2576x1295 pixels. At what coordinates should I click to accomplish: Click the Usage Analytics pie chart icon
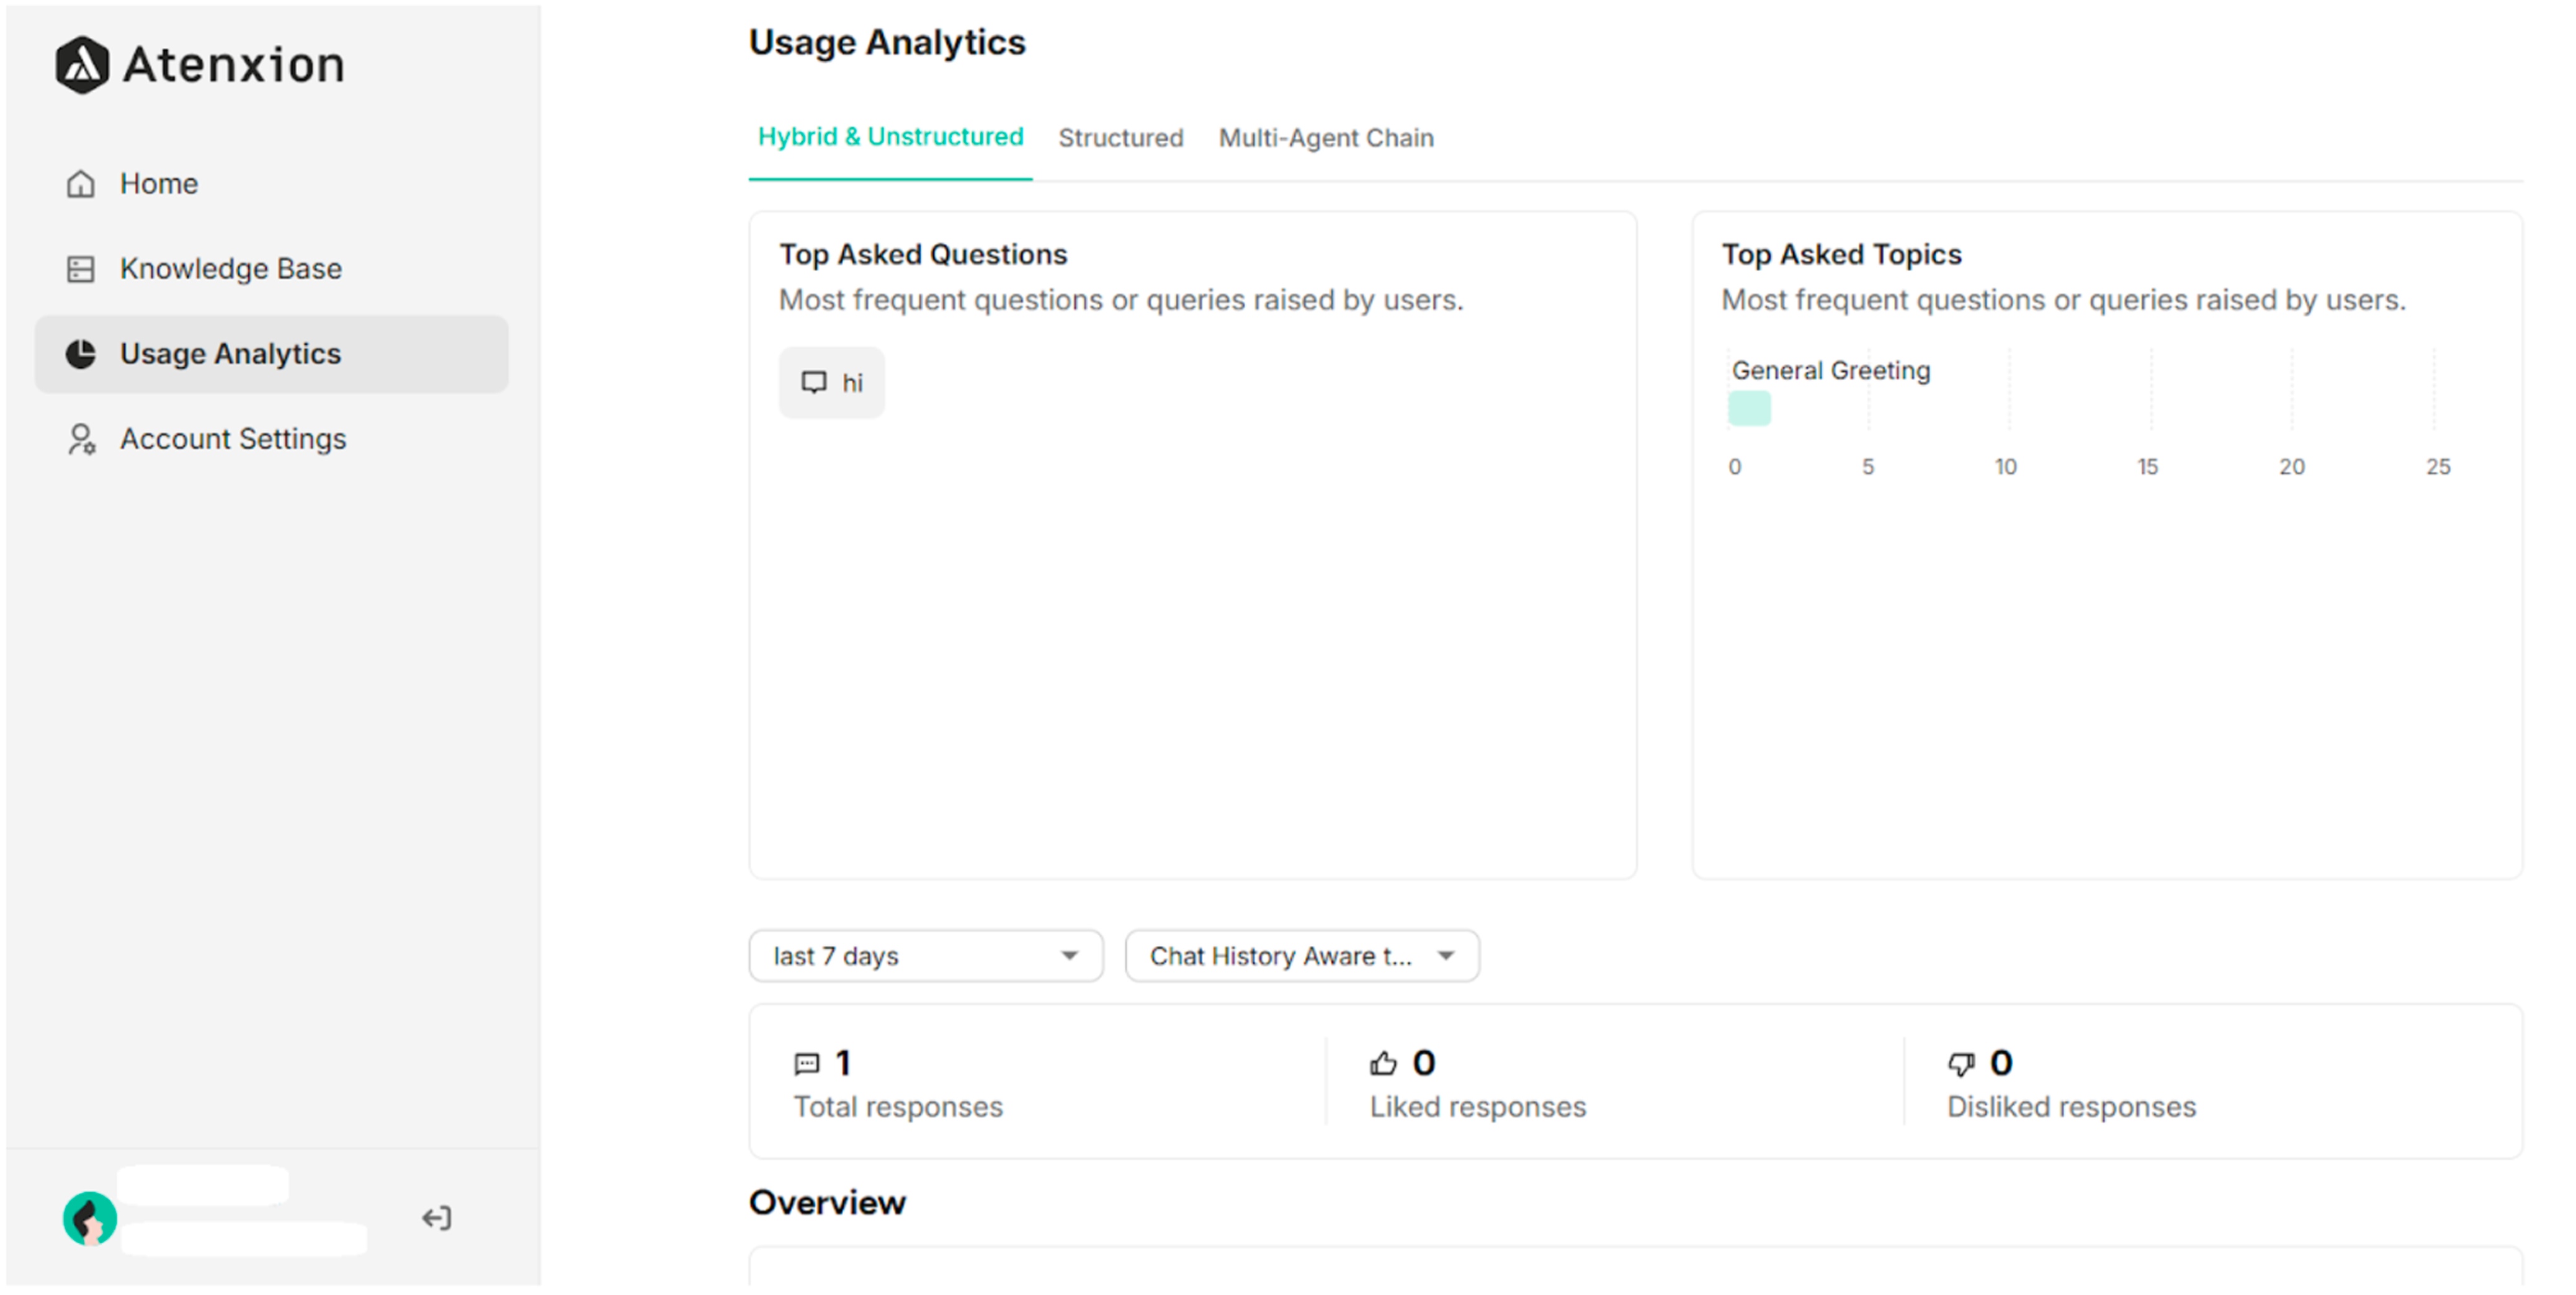coord(81,353)
